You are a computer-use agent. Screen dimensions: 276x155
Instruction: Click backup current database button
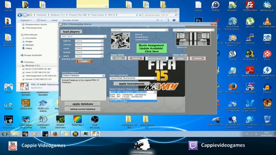click(x=83, y=109)
